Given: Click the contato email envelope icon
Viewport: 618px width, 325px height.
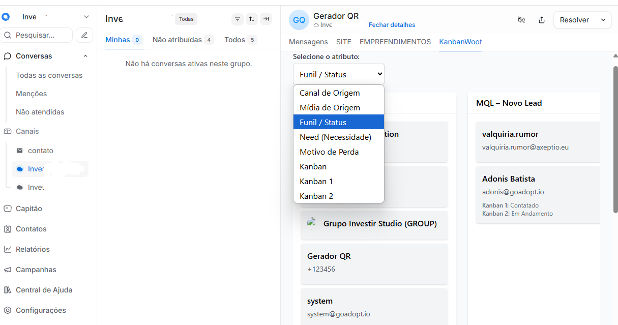Looking at the screenshot, I should pos(20,151).
